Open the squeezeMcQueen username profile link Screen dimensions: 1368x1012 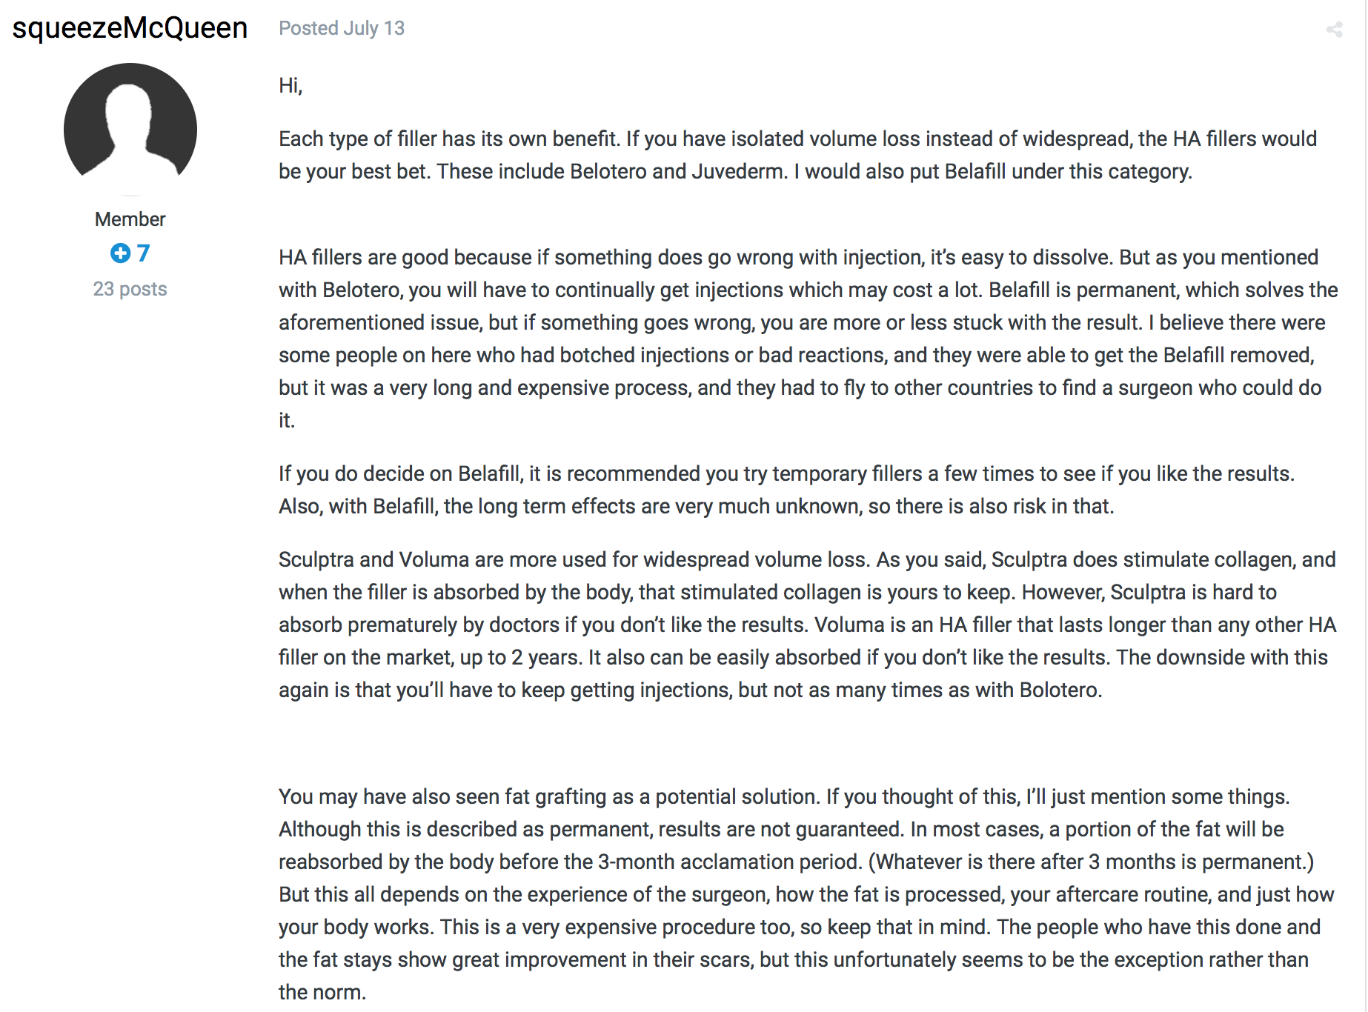(130, 28)
